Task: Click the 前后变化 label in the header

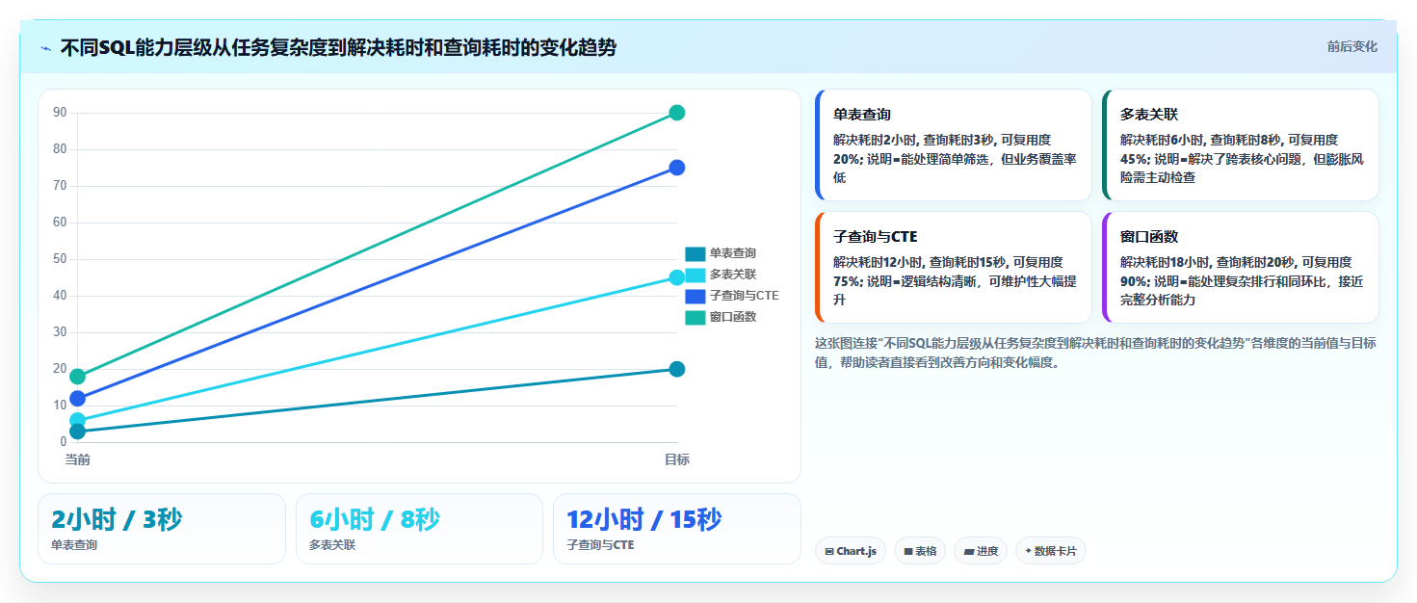Action: point(1351,46)
